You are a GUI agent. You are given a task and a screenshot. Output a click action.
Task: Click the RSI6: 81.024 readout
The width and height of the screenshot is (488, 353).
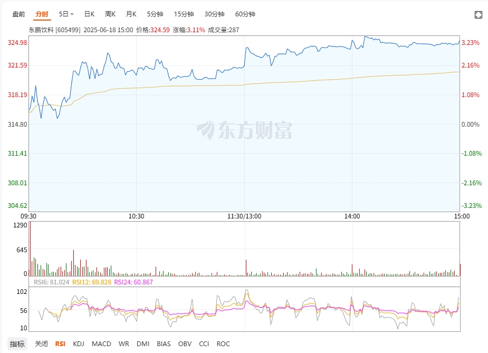[x=51, y=282]
